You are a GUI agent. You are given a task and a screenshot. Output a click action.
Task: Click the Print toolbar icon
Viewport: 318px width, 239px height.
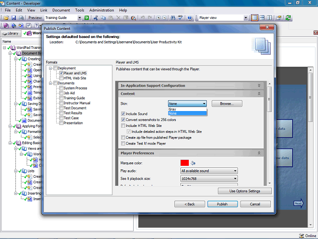tap(21, 18)
